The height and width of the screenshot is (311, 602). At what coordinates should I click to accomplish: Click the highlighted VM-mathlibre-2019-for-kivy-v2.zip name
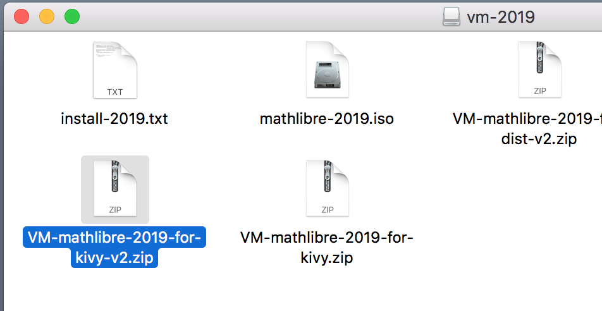114,247
